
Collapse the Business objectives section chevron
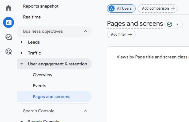click(85, 31)
